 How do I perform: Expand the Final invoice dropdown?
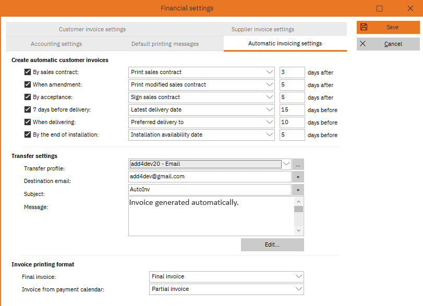tap(299, 276)
